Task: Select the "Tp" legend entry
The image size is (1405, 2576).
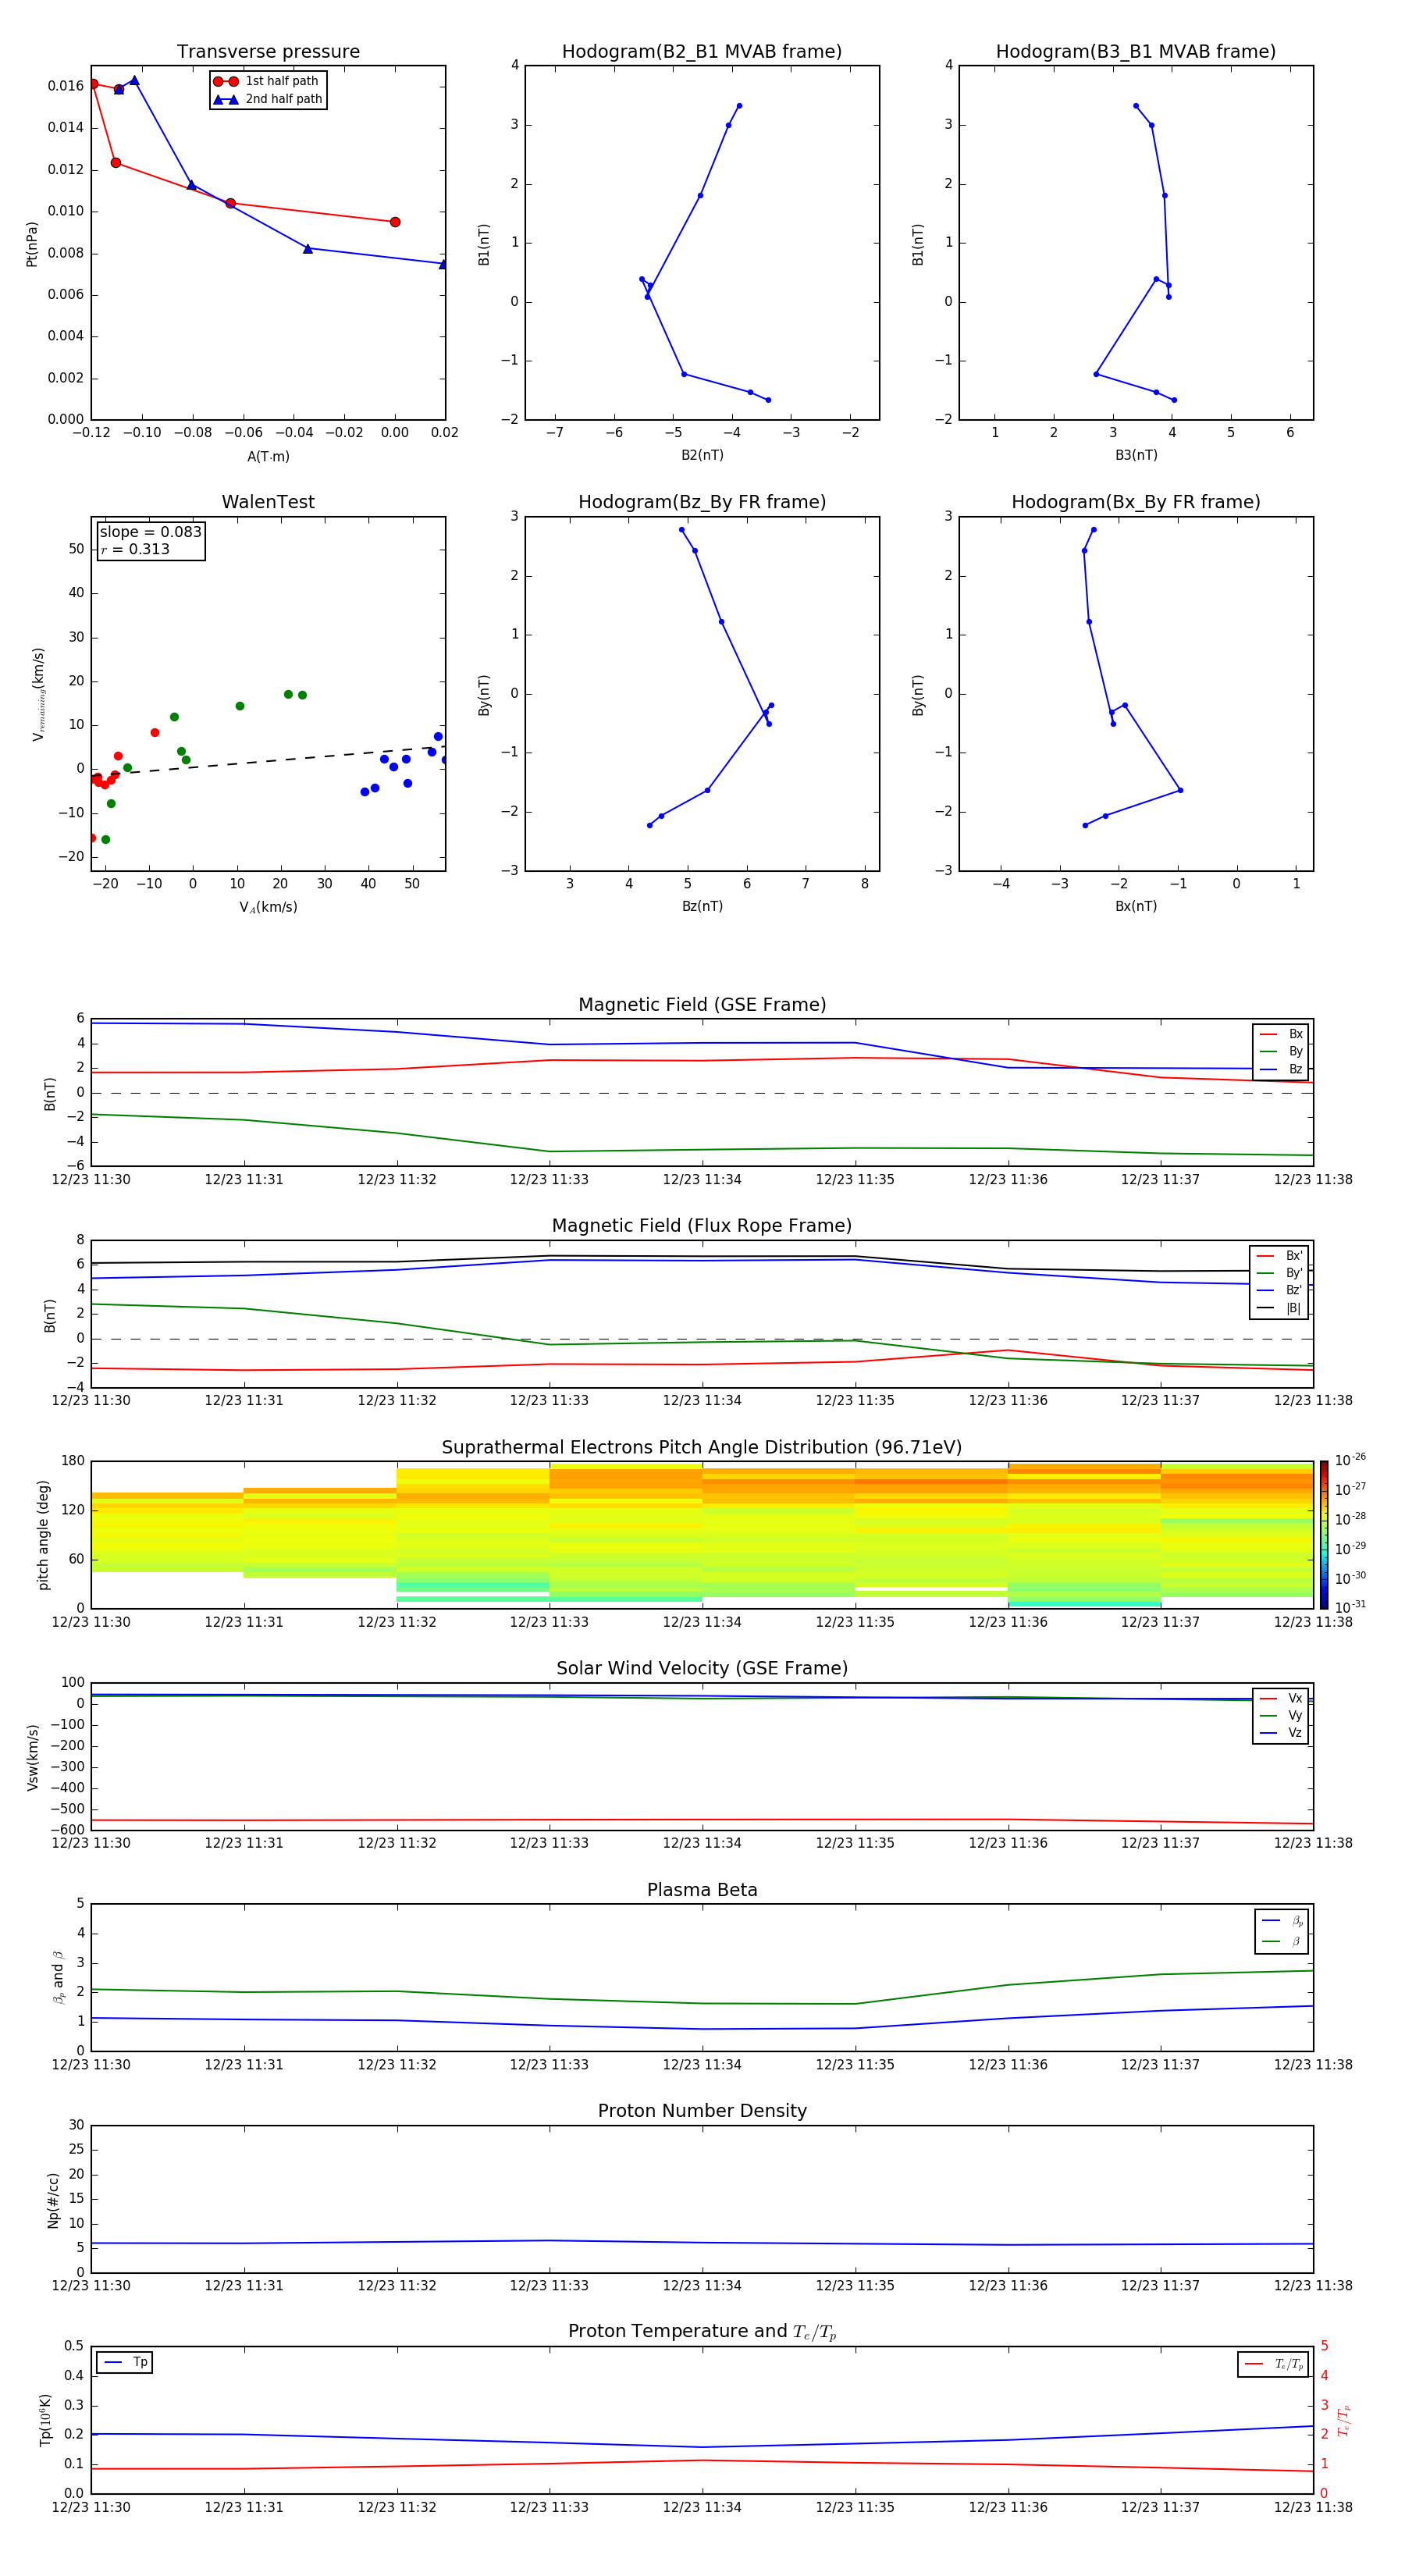Action: (x=126, y=2362)
